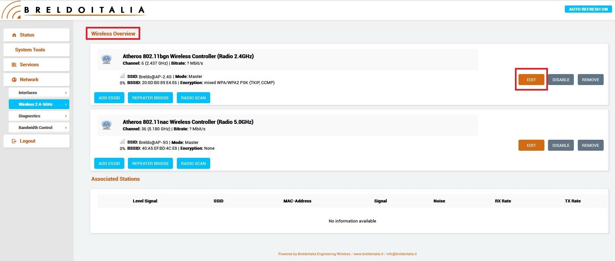Click Atheros 802.11bgn Wireless Controller title
Screen dimensions: 615x261
coord(188,56)
